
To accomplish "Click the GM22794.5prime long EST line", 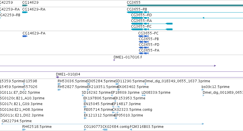I will [103, 124].
